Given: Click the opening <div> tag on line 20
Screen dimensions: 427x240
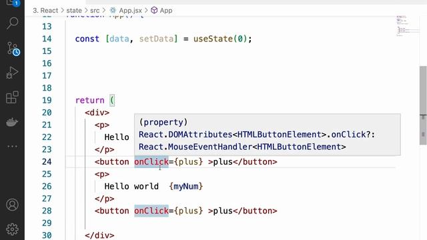Looking at the screenshot, I should [x=97, y=113].
